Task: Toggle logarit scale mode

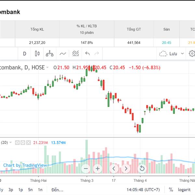Action: (x=184, y=190)
